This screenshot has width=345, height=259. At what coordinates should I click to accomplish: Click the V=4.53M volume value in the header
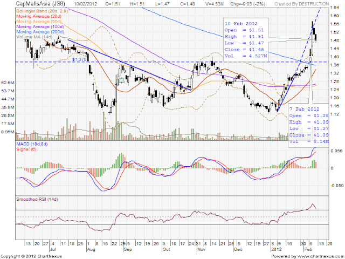(x=214, y=4)
